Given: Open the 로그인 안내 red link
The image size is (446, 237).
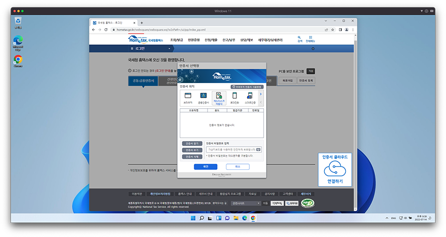Looking at the screenshot, I should coord(163,71).
